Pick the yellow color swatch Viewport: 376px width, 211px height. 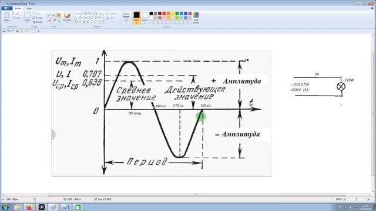[x=173, y=13]
